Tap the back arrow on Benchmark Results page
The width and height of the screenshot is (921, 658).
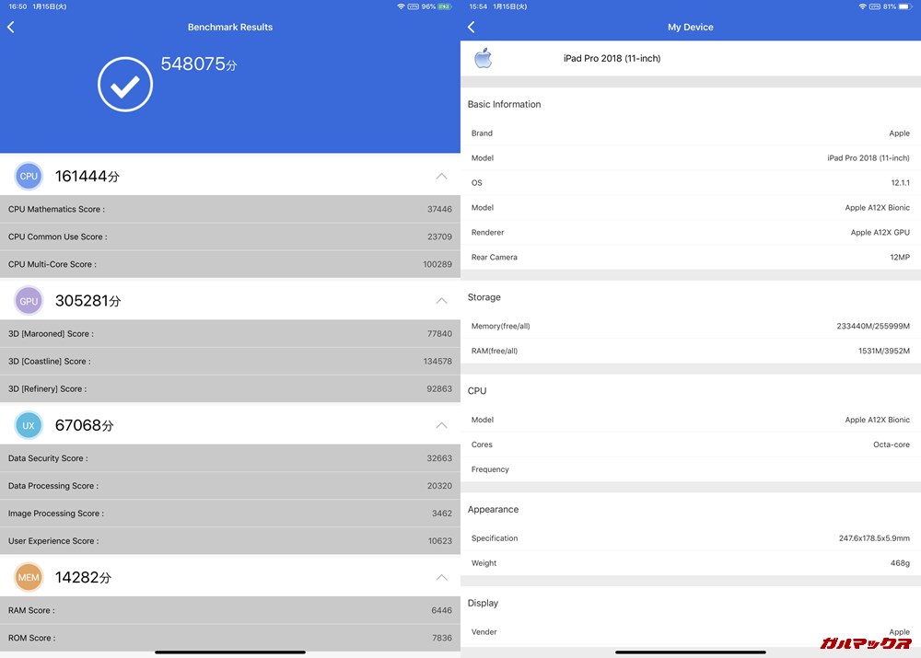[x=11, y=27]
